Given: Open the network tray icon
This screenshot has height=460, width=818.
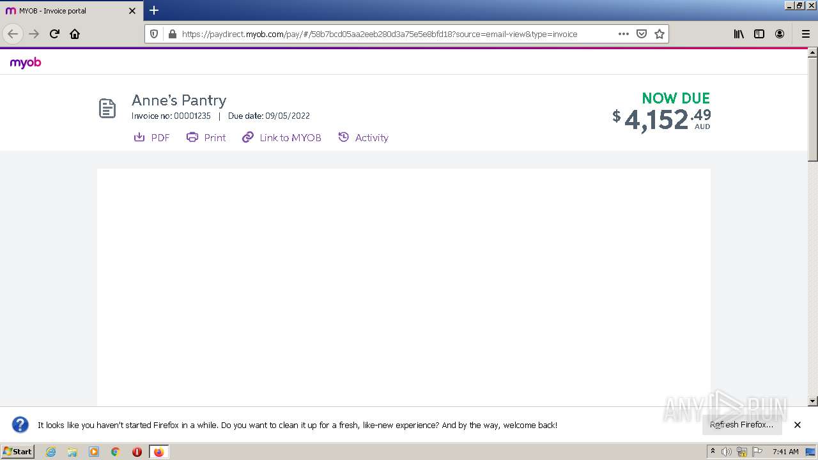Looking at the screenshot, I should (x=742, y=452).
